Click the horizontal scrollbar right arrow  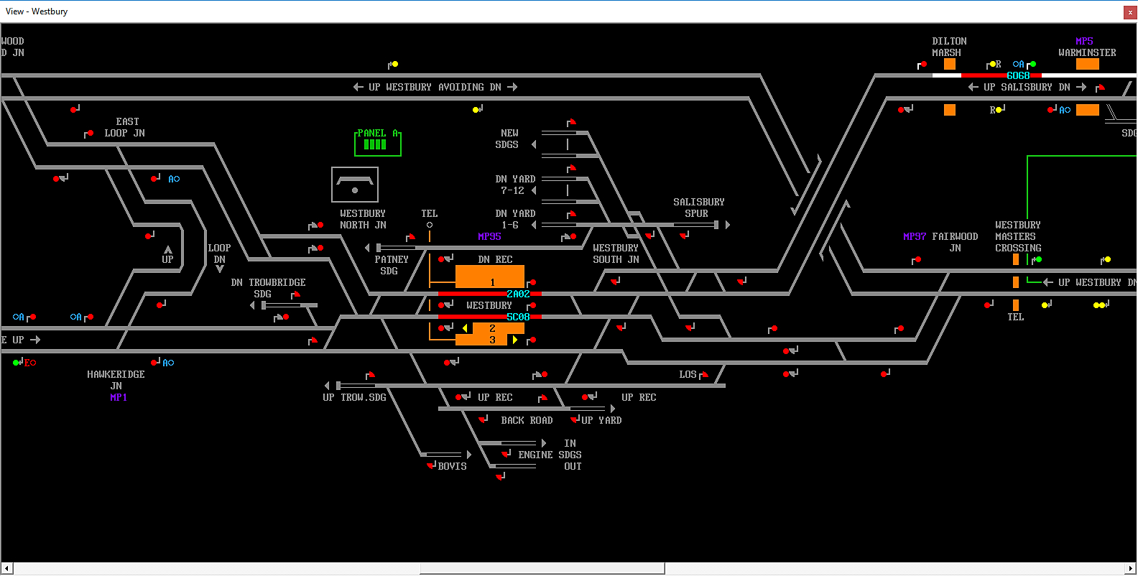tap(1132, 569)
